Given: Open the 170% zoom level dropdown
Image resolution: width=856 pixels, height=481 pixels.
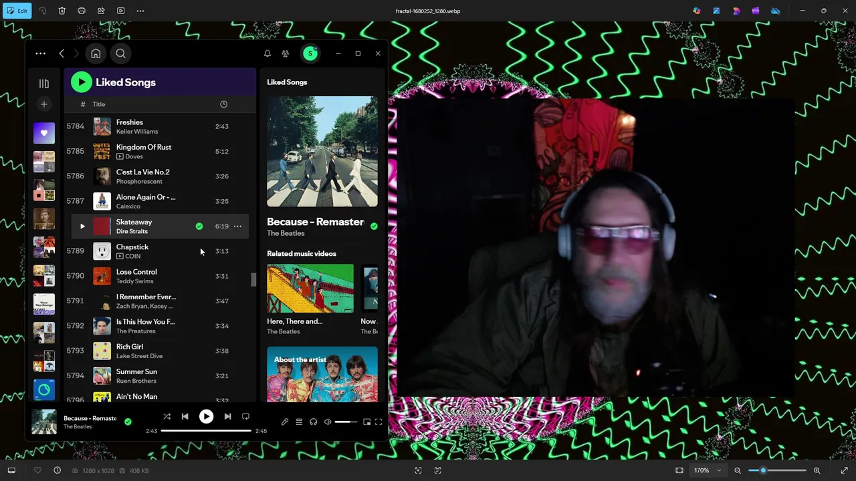Looking at the screenshot, I should pos(708,470).
